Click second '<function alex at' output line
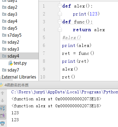 pyautogui.click(x=56, y=106)
